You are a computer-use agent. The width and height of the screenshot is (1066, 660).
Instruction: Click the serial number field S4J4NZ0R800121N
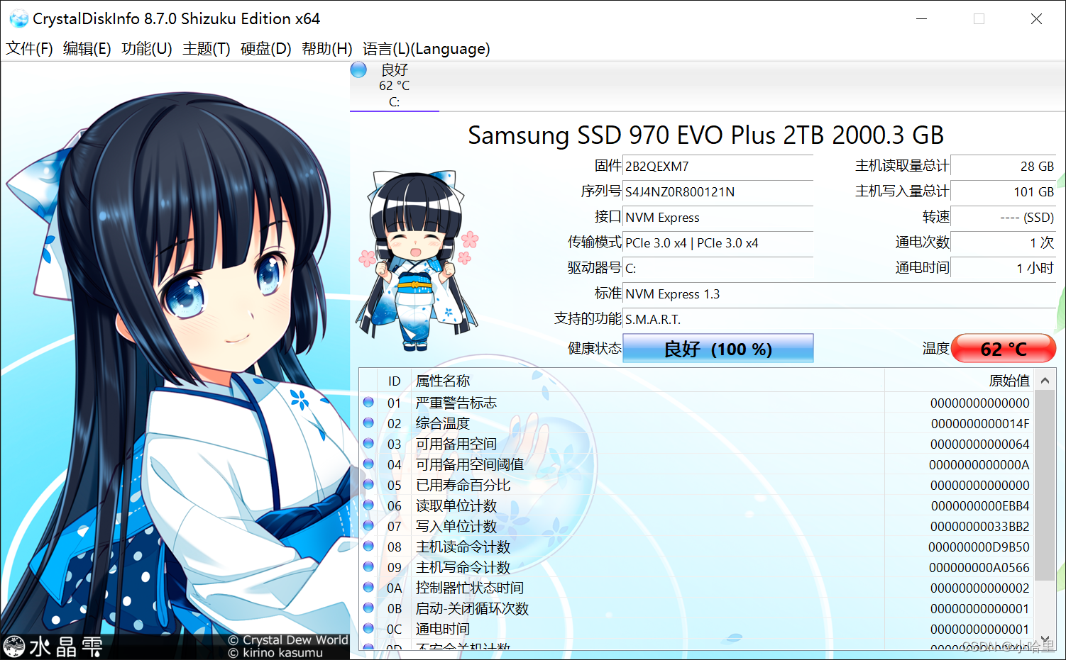tap(718, 192)
